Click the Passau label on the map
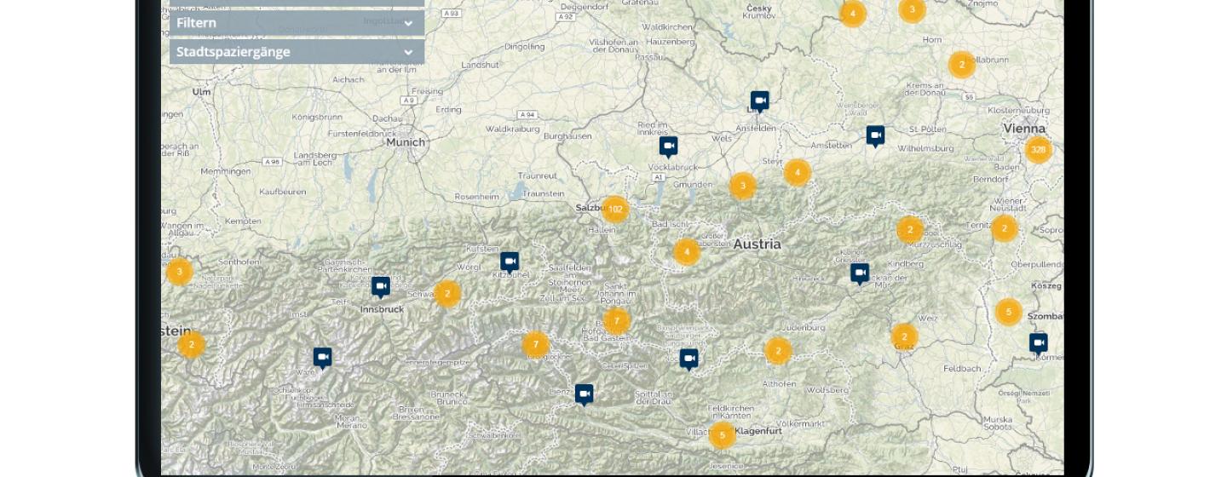 point(649,57)
